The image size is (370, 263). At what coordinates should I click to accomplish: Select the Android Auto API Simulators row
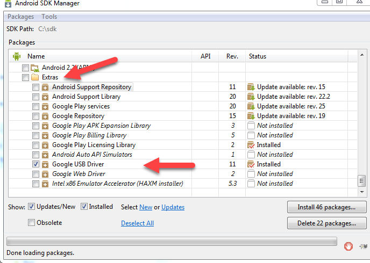tap(183, 155)
